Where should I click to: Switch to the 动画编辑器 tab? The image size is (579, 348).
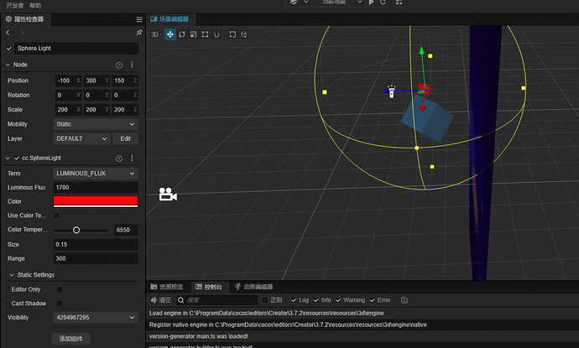(258, 287)
